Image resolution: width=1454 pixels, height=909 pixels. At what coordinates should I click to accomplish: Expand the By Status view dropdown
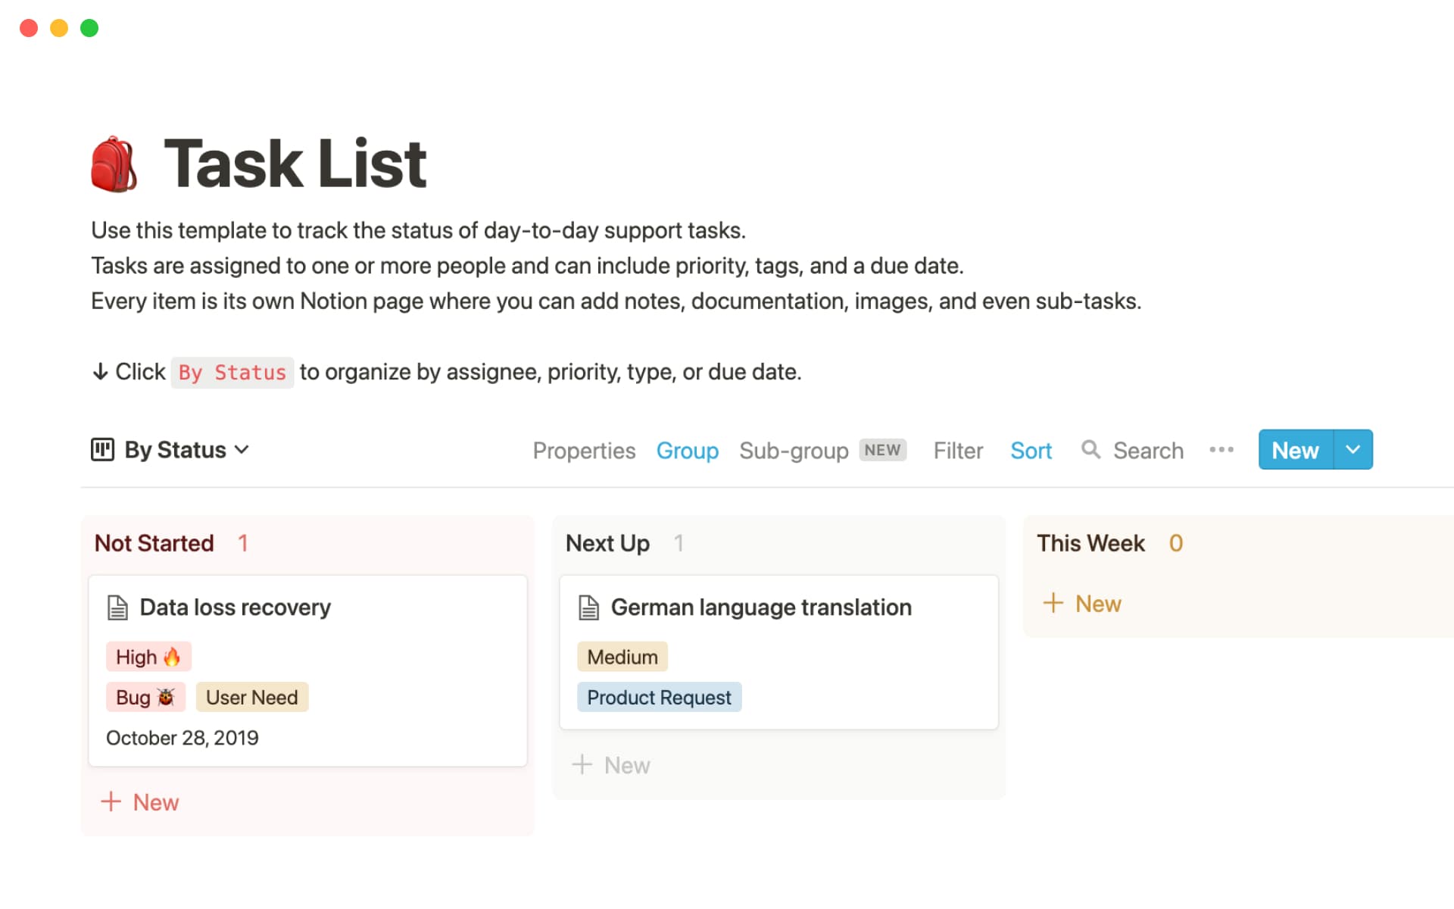click(242, 449)
